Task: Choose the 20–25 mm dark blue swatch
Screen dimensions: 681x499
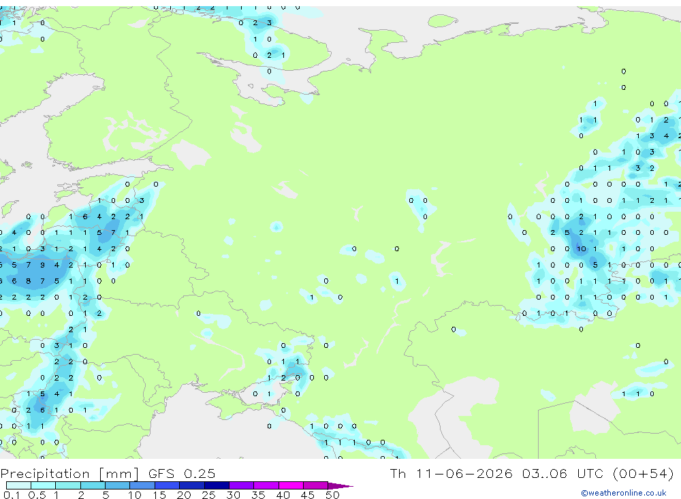Action: click(x=191, y=485)
